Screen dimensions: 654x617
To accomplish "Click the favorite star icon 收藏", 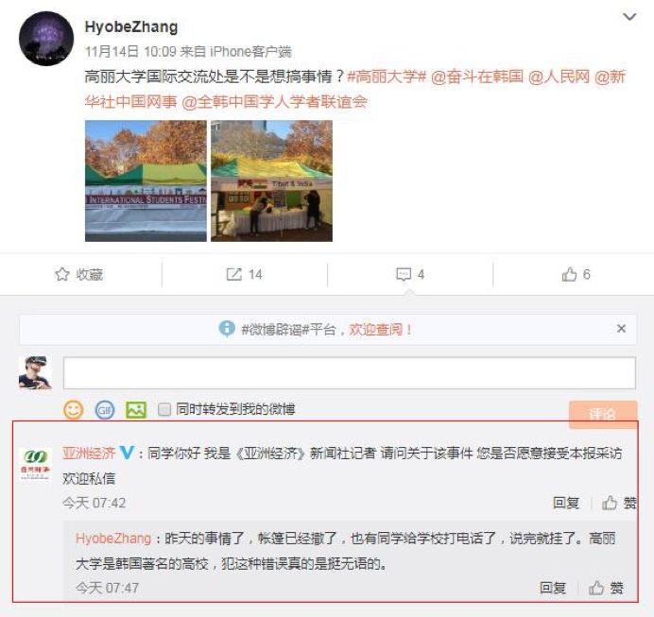I will click(62, 274).
